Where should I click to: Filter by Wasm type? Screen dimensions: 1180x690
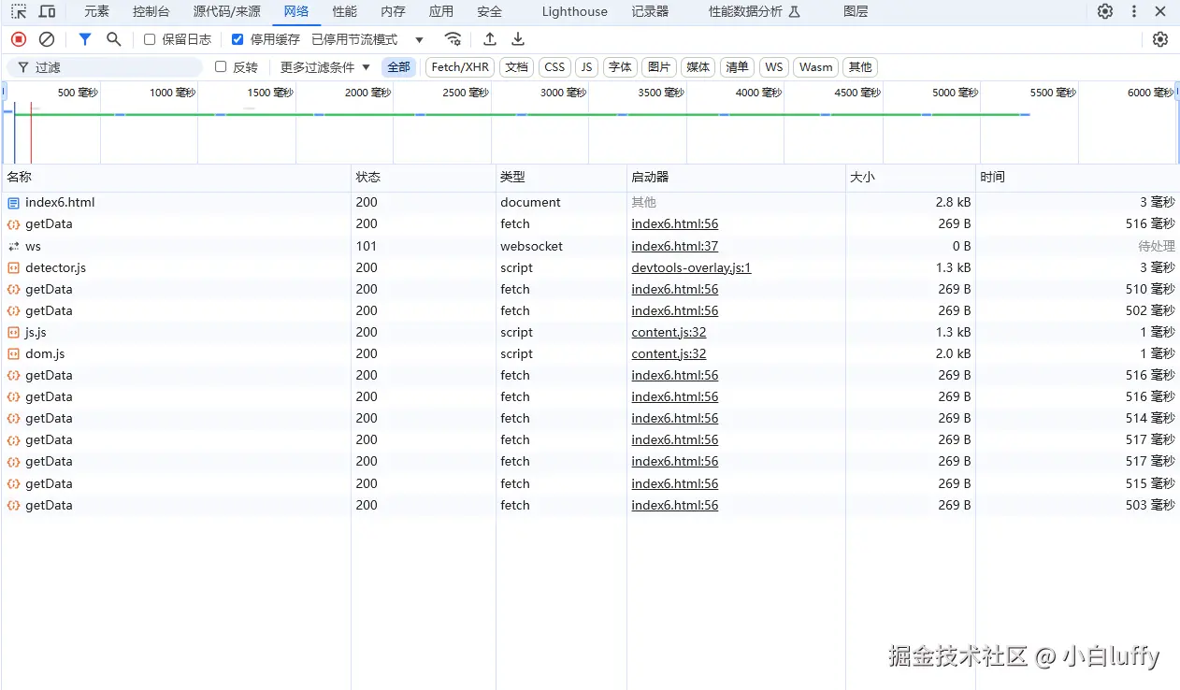tap(815, 67)
